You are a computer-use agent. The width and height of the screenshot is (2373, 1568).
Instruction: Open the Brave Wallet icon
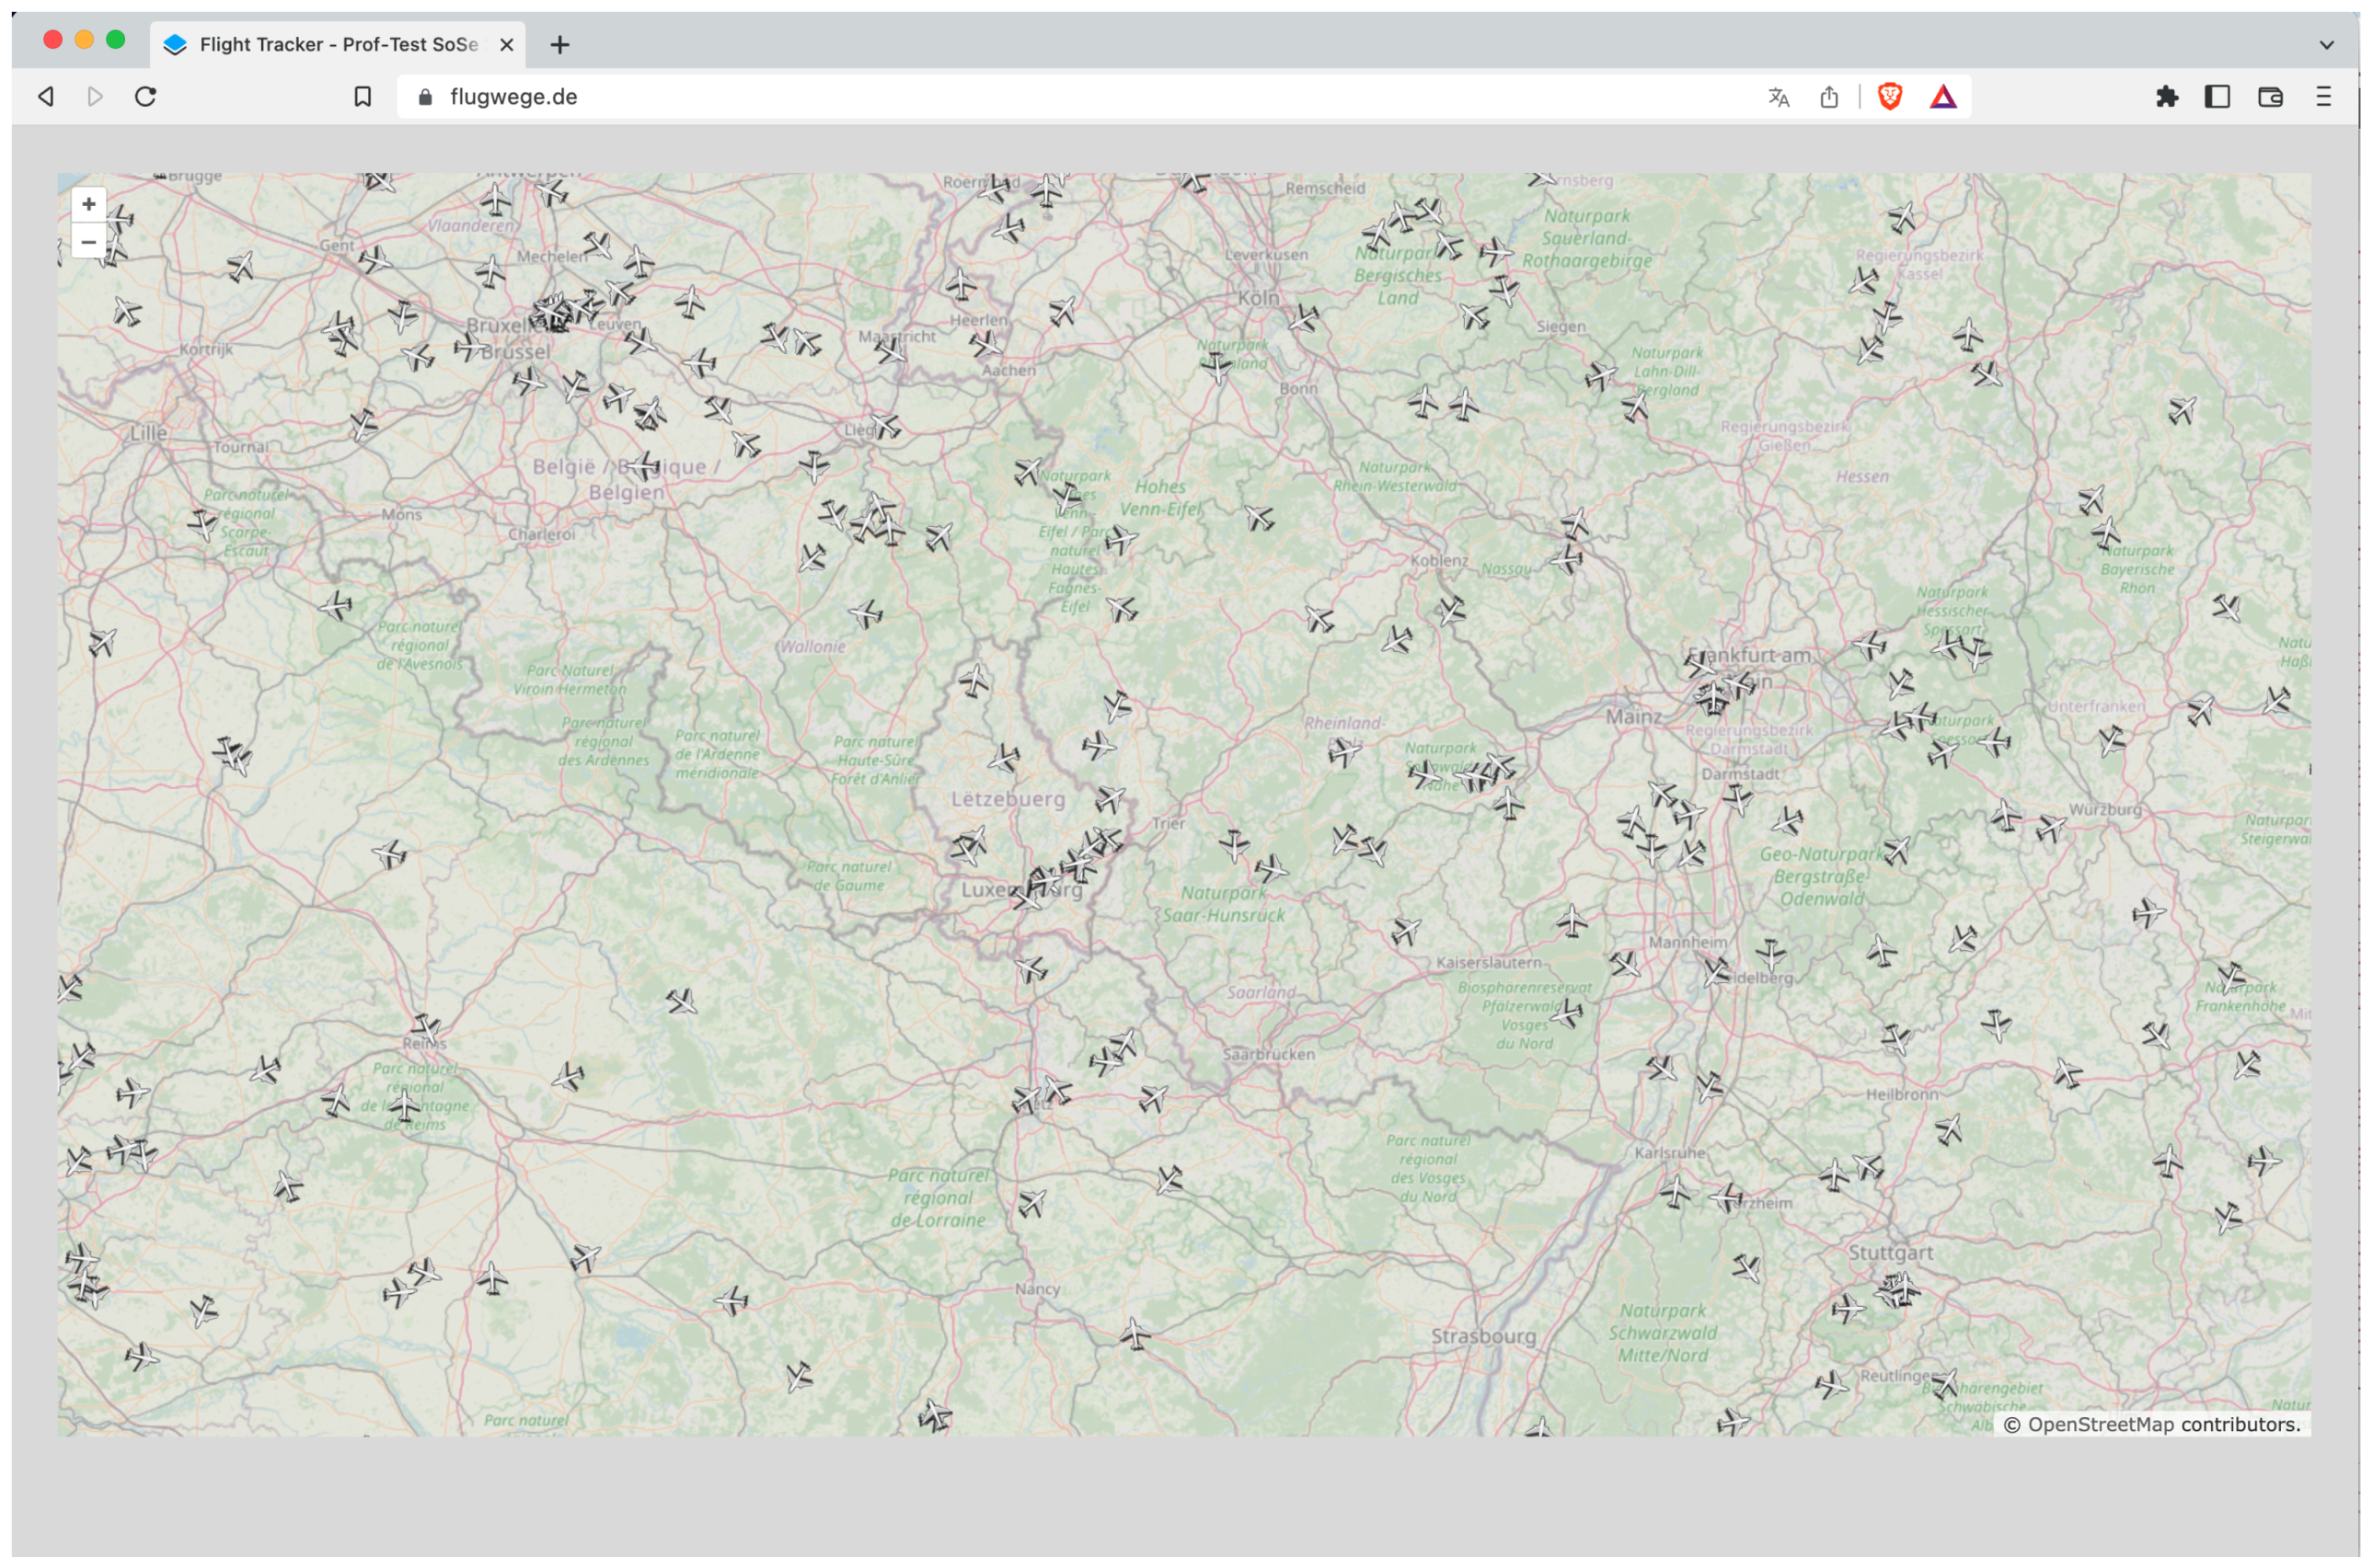2270,97
